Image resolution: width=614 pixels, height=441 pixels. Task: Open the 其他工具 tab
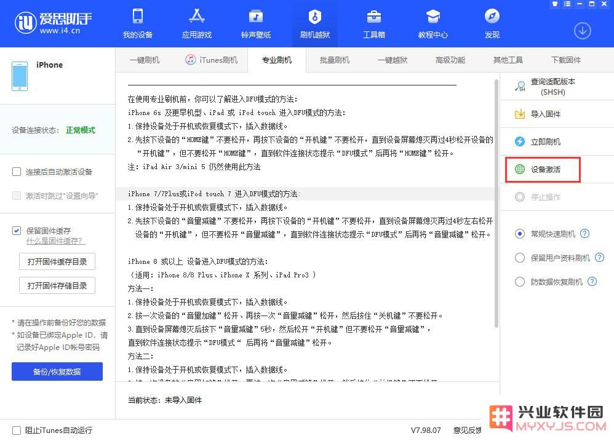pos(508,60)
